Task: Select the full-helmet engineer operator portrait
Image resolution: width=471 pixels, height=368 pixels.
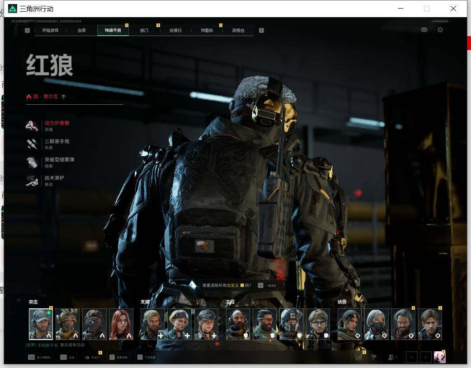Action: point(292,324)
